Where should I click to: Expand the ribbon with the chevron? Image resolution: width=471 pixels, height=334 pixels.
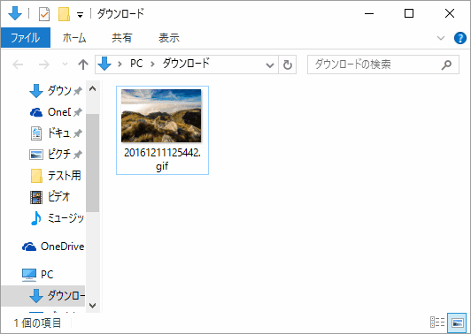coord(441,38)
